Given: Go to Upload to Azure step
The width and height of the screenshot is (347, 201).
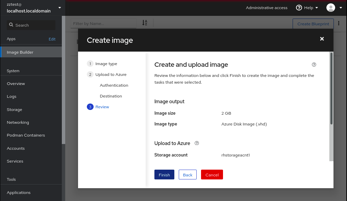Looking at the screenshot, I should point(111,75).
